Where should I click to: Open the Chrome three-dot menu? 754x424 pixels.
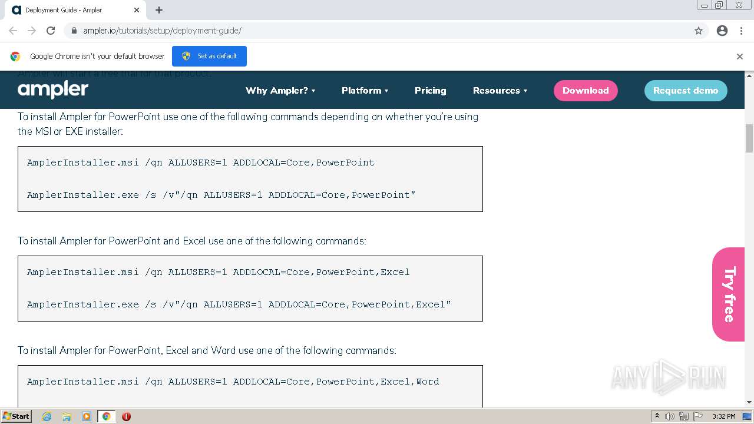(x=741, y=31)
